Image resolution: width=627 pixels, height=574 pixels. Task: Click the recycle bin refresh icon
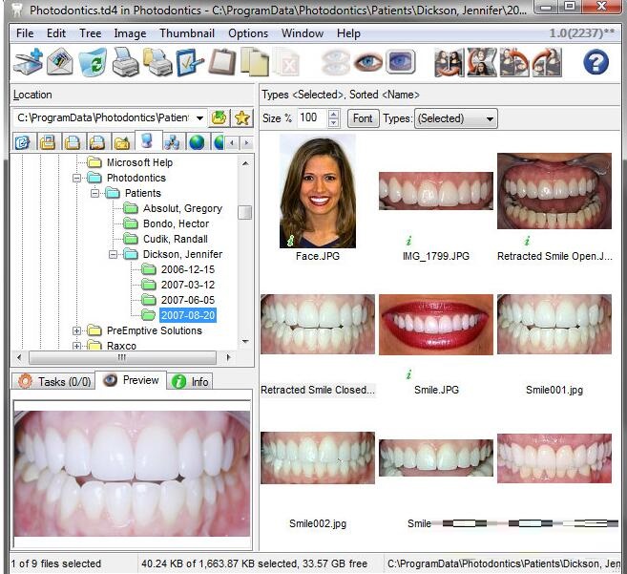[93, 62]
